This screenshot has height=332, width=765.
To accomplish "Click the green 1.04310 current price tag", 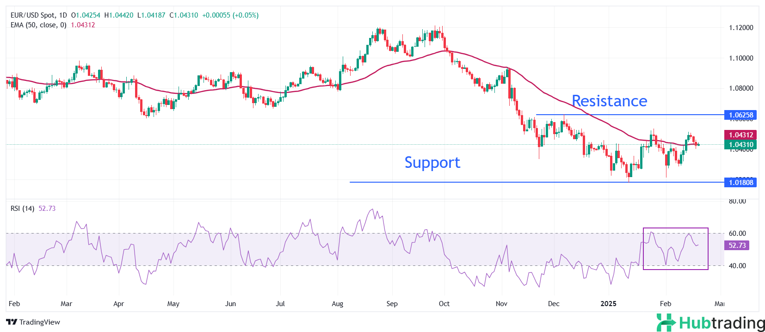I will coord(740,144).
